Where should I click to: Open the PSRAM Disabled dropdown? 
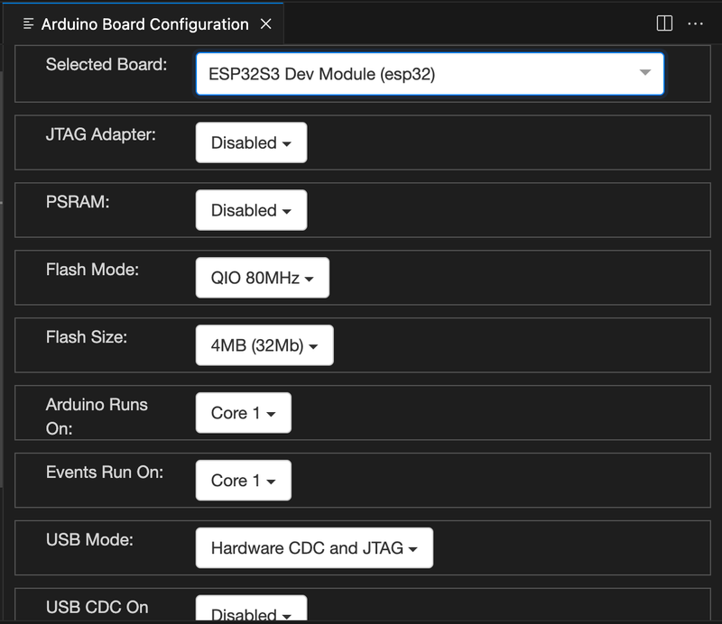[x=251, y=210]
